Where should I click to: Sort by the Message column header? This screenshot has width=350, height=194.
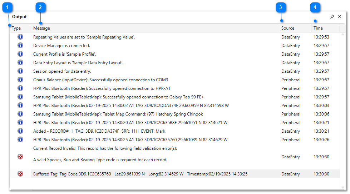[155, 28]
